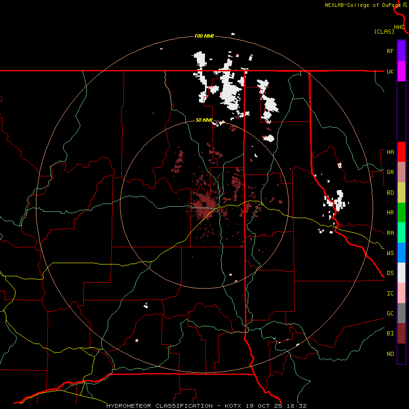Viewport: 409px width, 409px height.
Task: Click the HA red color swatch
Action: coord(401,152)
